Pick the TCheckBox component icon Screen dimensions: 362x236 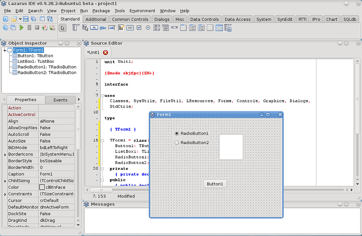pos(139,28)
